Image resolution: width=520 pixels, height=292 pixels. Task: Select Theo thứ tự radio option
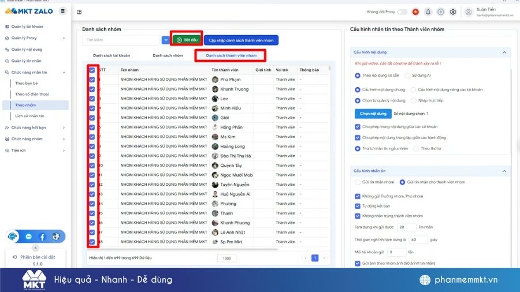(x=416, y=149)
